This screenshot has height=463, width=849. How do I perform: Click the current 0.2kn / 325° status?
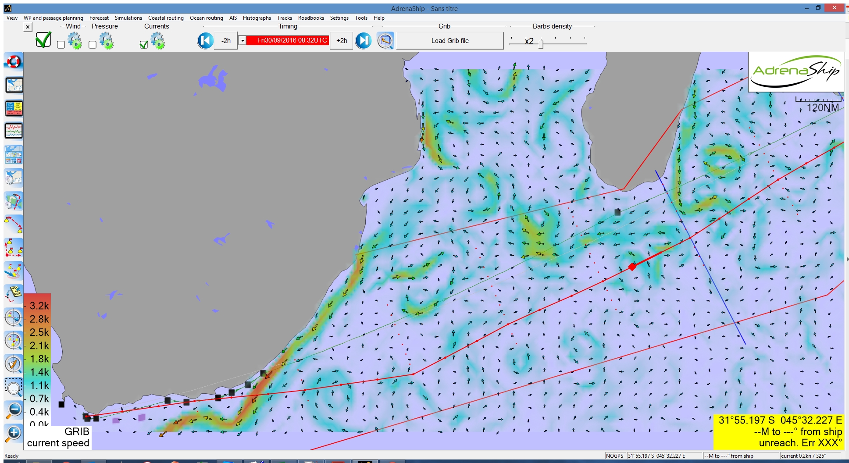click(803, 456)
